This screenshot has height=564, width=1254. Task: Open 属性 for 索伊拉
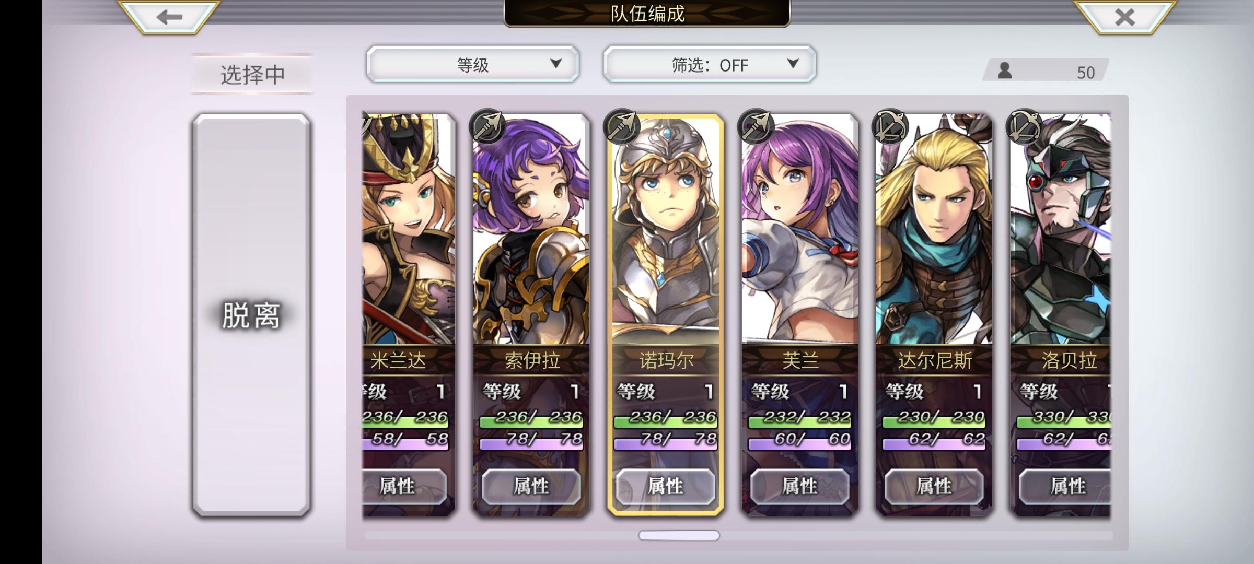tap(531, 486)
